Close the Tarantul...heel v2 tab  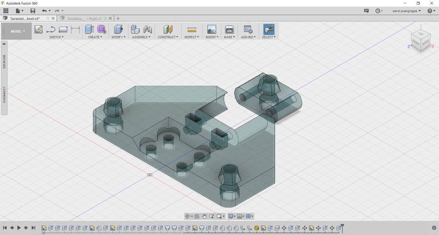[x=53, y=18]
